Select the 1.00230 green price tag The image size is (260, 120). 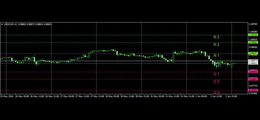coord(253,35)
